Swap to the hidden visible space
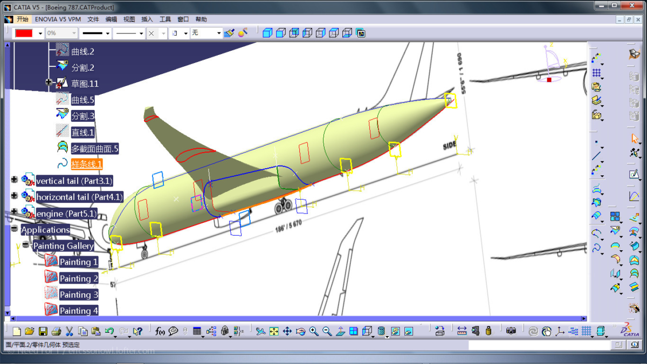This screenshot has height=364, width=647. pos(409,331)
